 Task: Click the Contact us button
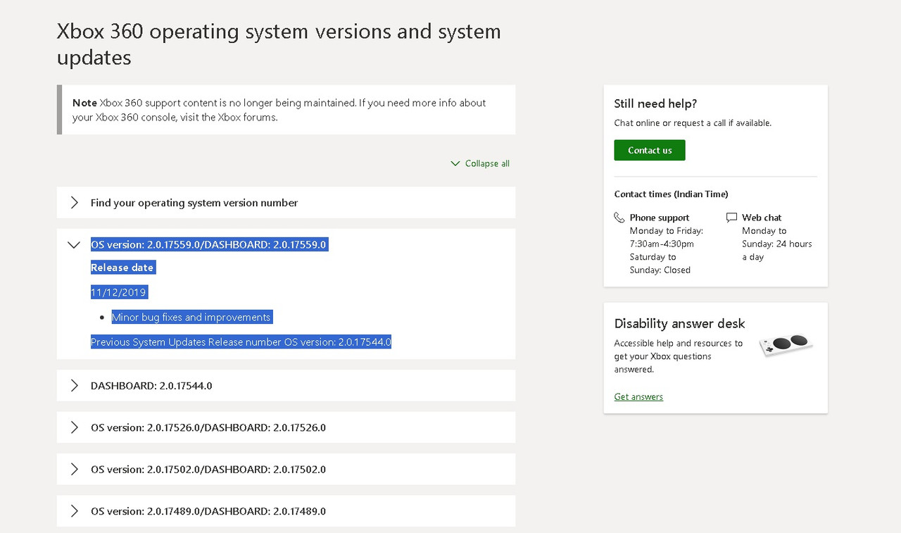[x=649, y=150]
